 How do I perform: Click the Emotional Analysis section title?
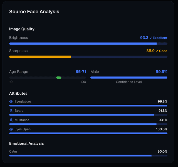26,143
